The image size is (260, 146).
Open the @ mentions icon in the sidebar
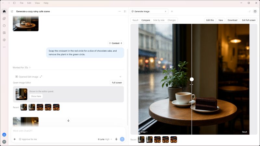coord(4,40)
